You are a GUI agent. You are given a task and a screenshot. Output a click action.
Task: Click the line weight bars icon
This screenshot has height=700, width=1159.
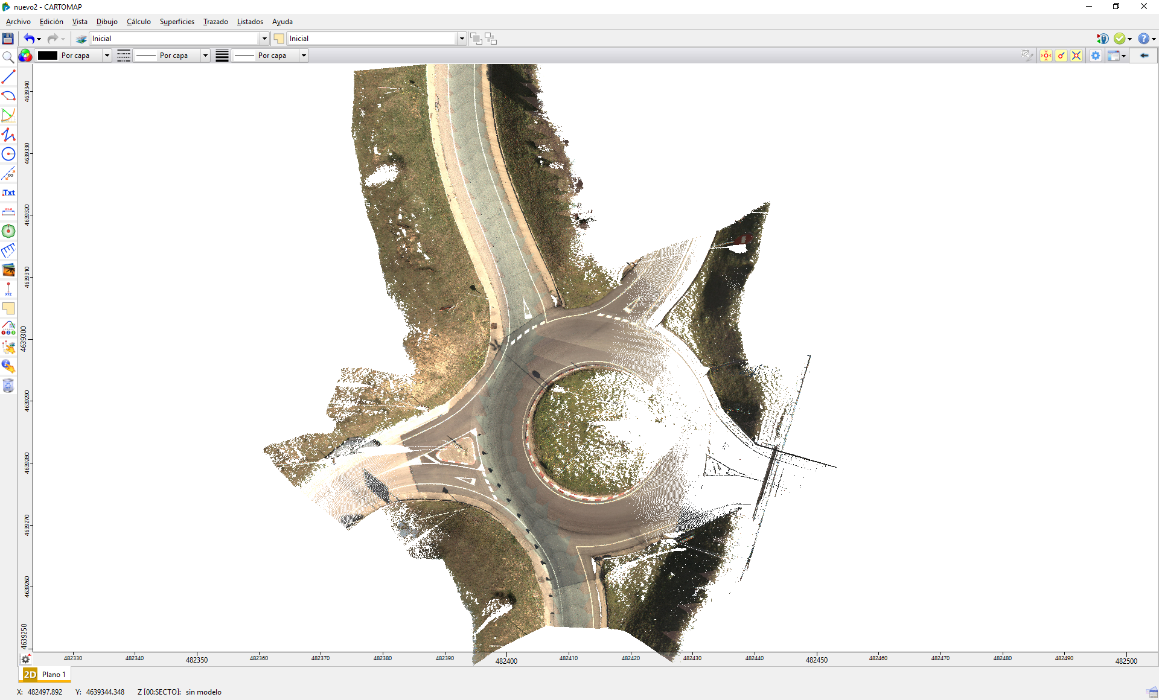(x=222, y=56)
